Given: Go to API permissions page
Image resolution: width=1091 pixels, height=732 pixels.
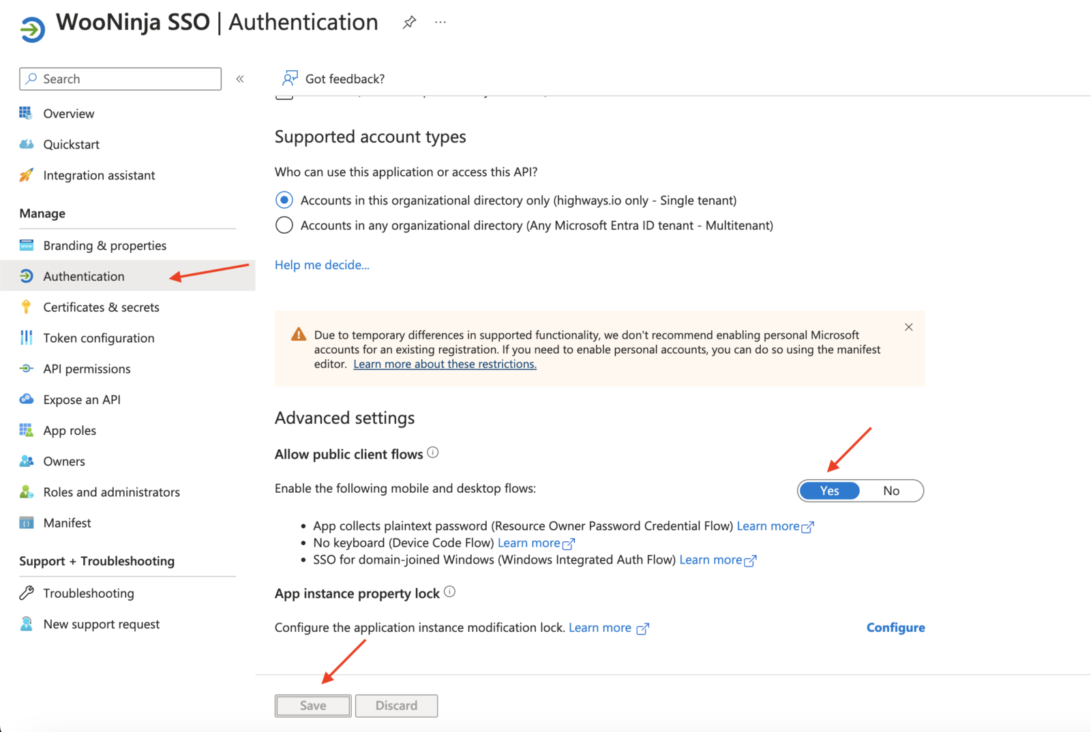Looking at the screenshot, I should [x=87, y=369].
